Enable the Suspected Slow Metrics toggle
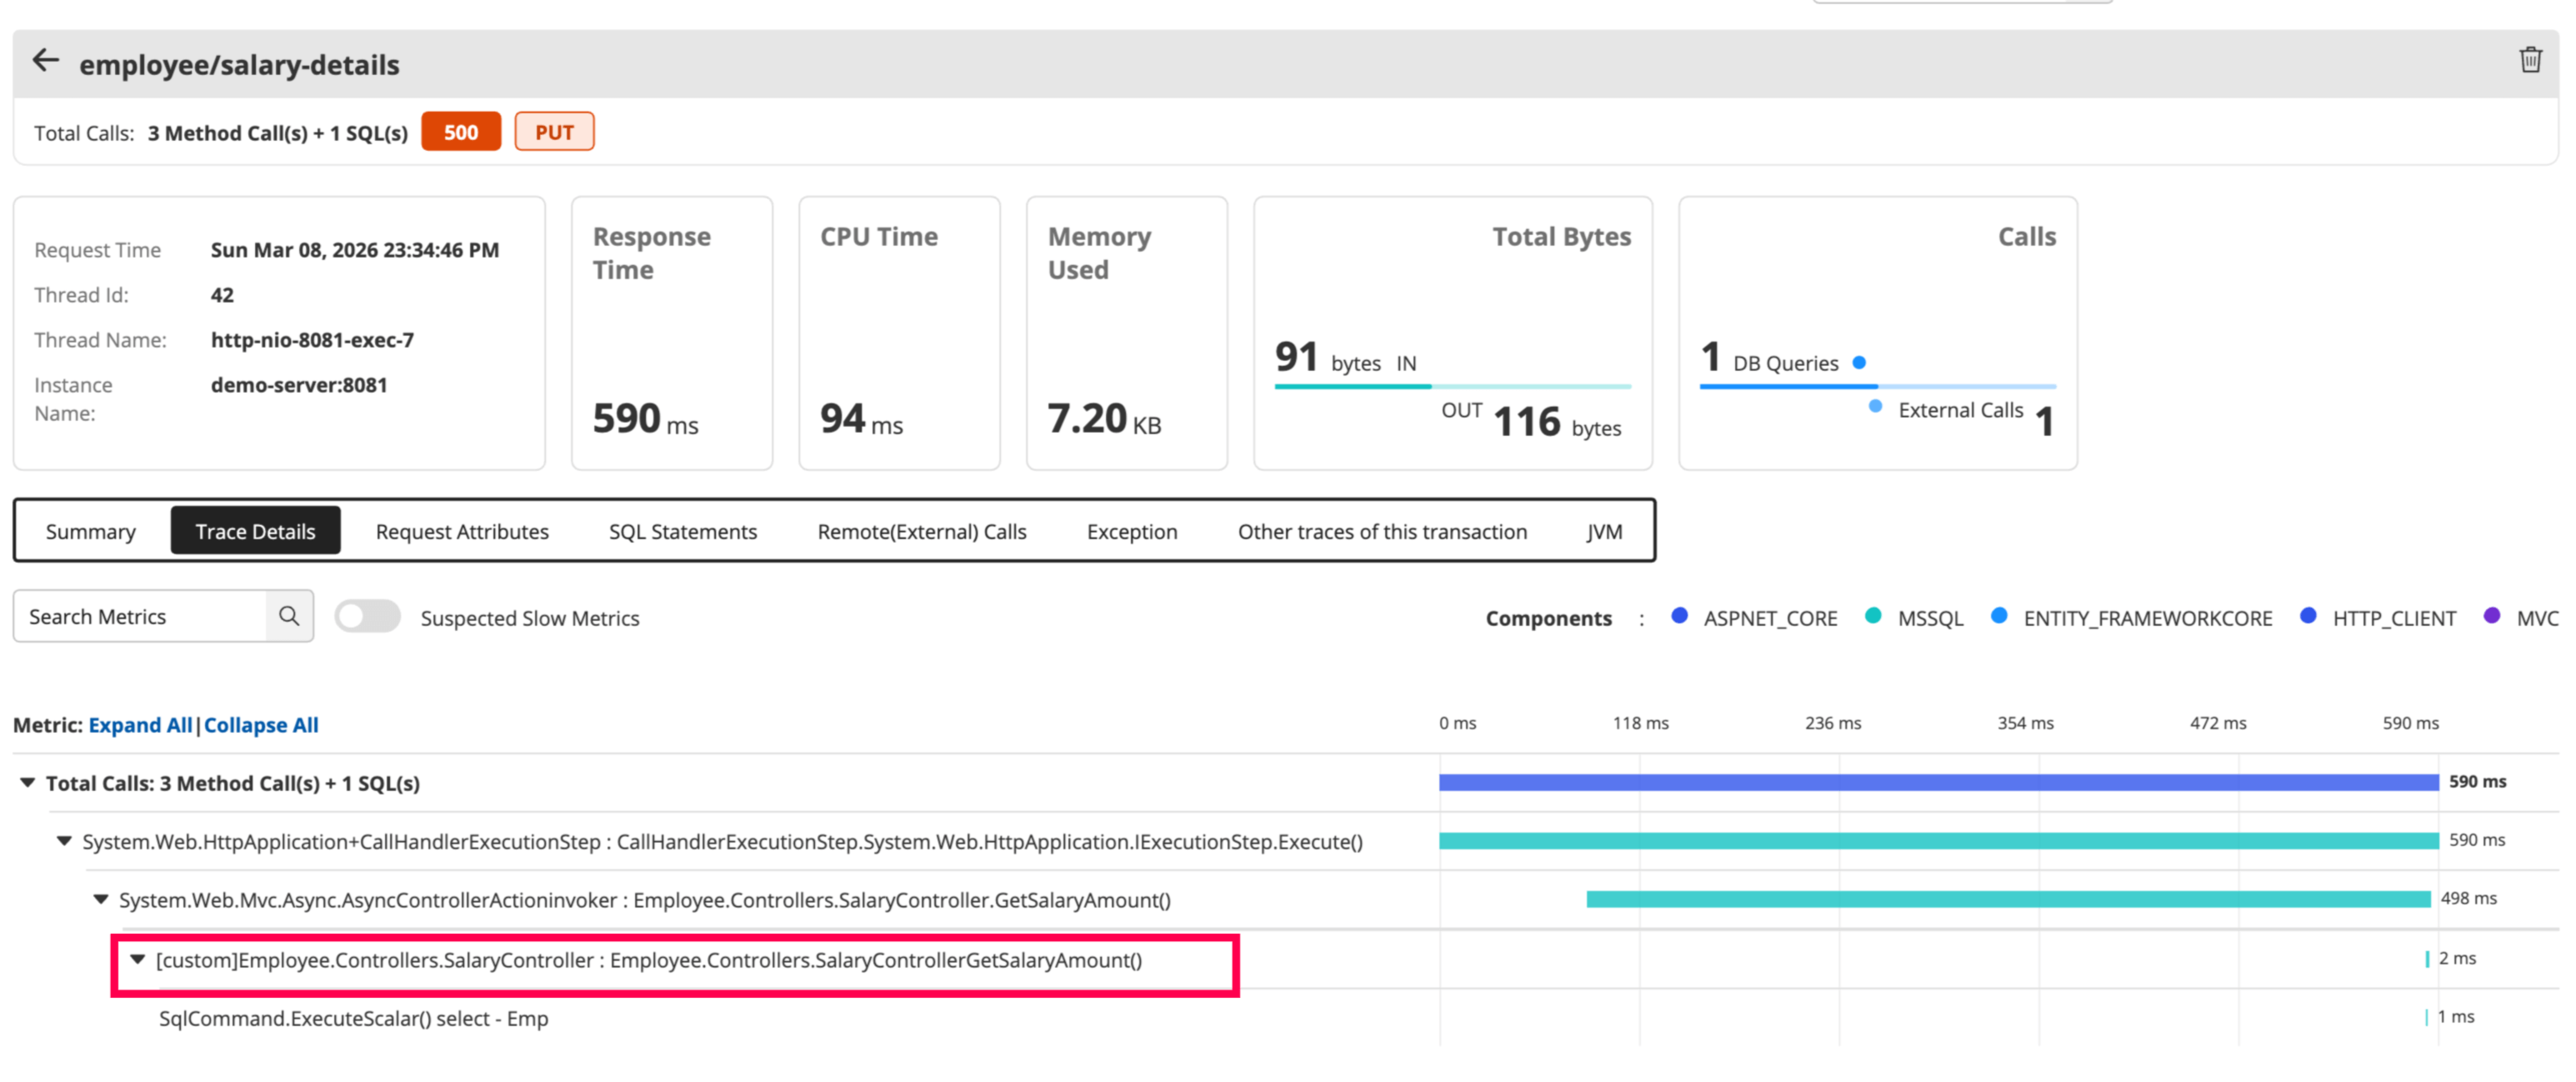 (367, 617)
